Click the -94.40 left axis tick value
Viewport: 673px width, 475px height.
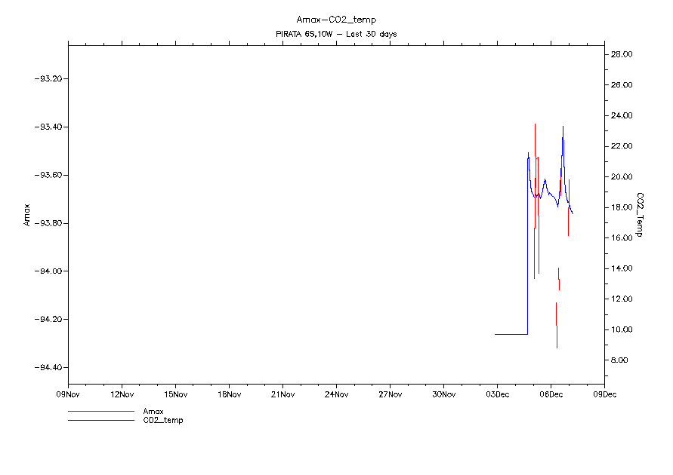pos(49,367)
